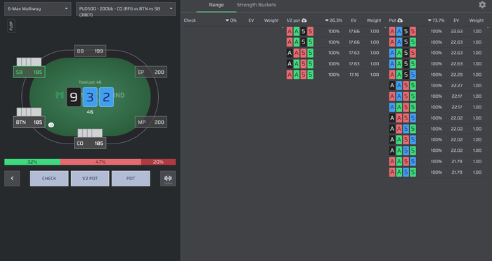
Task: Select the BTN 185 seat
Action: coord(30,122)
